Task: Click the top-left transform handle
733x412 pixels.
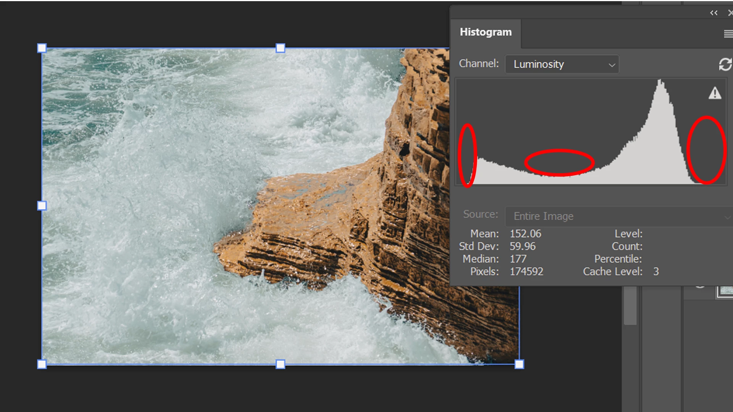Action: click(x=42, y=48)
